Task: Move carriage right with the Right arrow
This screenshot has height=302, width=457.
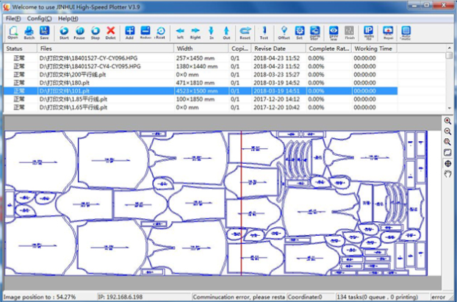Action: tap(195, 32)
